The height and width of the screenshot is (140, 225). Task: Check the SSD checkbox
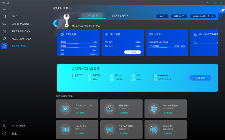click(x=89, y=80)
